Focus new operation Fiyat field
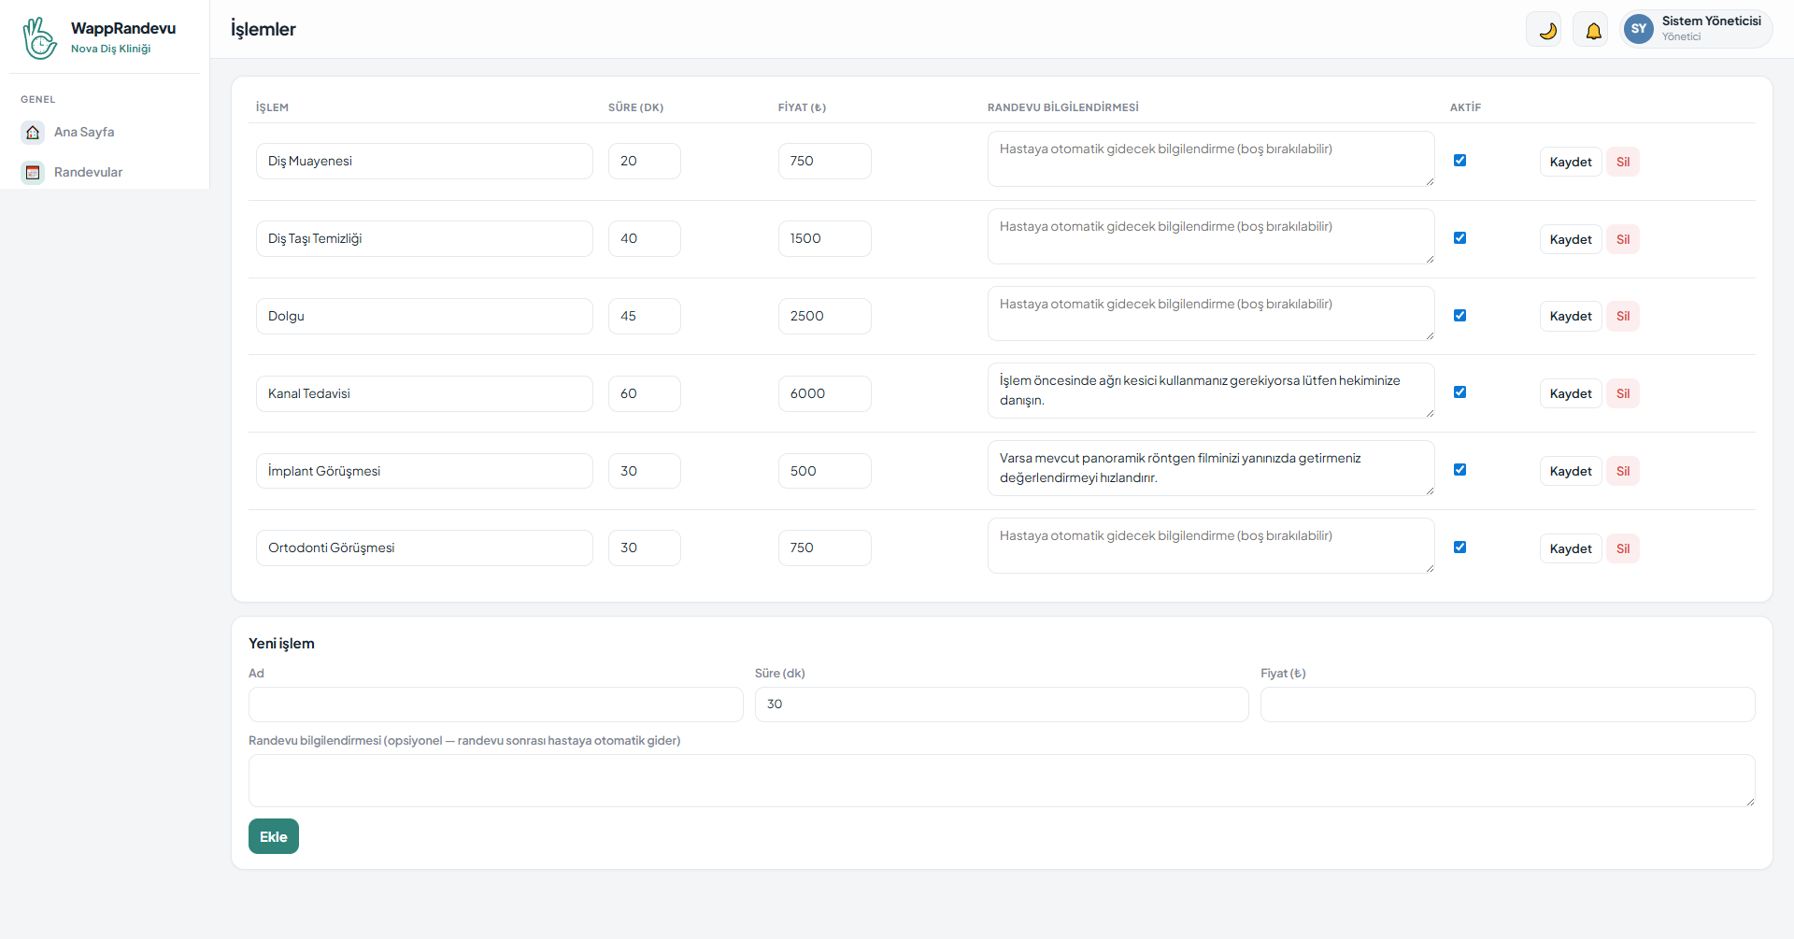This screenshot has height=939, width=1794. [1507, 704]
